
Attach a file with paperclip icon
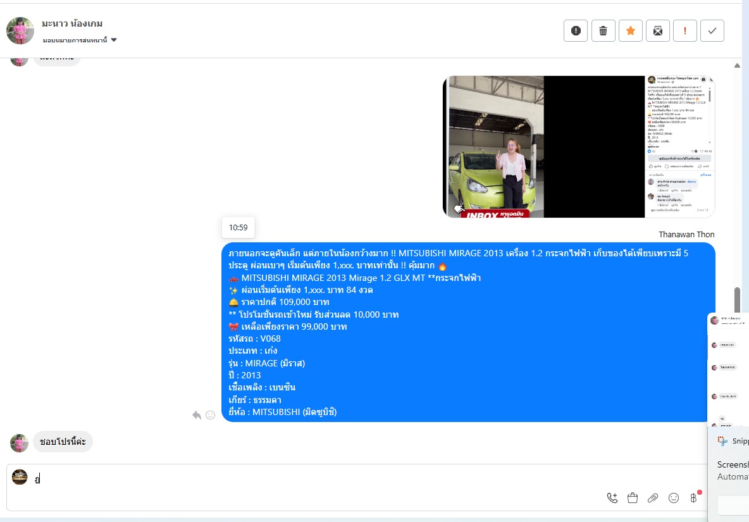click(653, 498)
